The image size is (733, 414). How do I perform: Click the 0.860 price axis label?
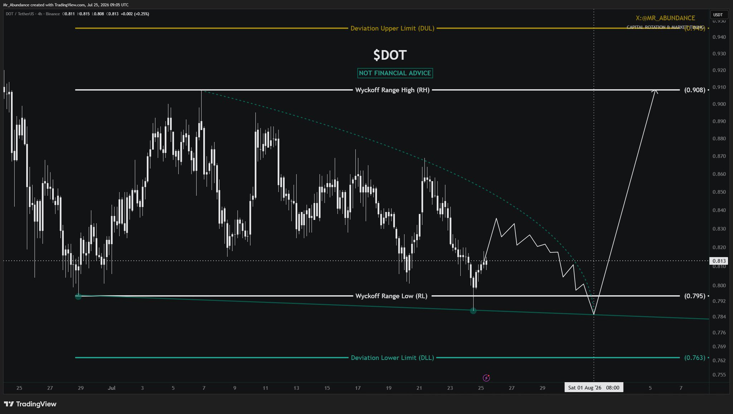[x=719, y=174]
